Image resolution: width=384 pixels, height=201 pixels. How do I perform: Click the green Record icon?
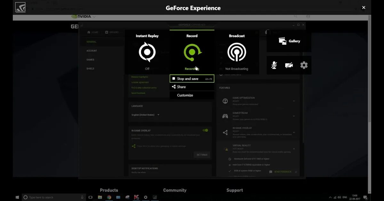[192, 52]
